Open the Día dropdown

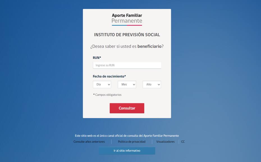(x=102, y=84)
